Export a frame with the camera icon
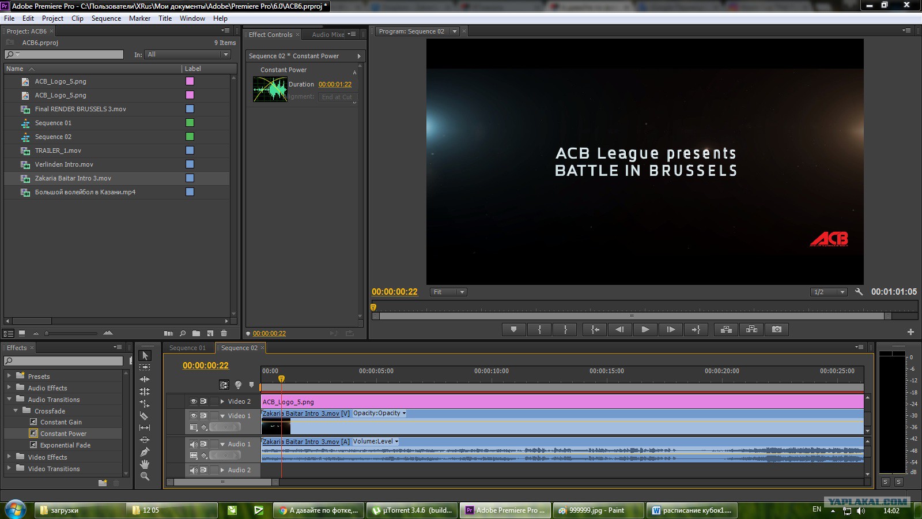922x519 pixels. 777,329
